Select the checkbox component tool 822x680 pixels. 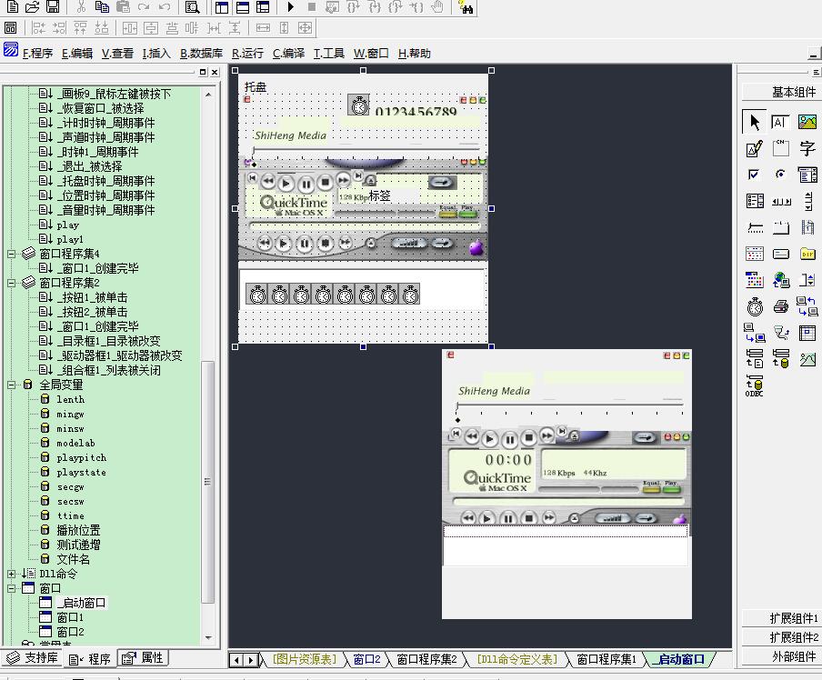tap(754, 175)
